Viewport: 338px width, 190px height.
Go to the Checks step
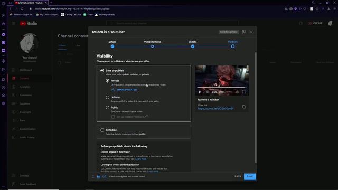click(x=192, y=46)
